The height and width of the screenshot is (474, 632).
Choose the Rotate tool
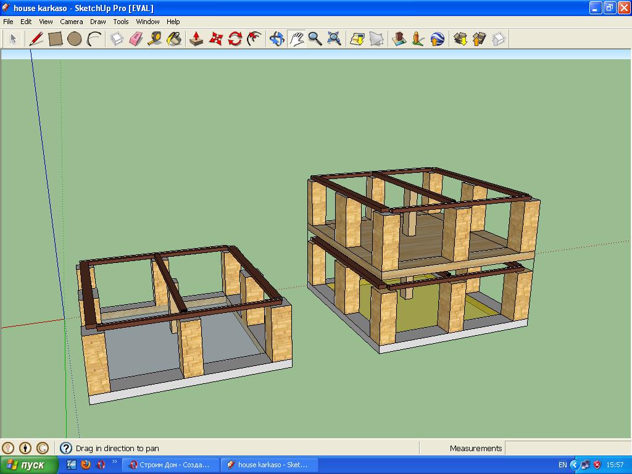(x=235, y=39)
